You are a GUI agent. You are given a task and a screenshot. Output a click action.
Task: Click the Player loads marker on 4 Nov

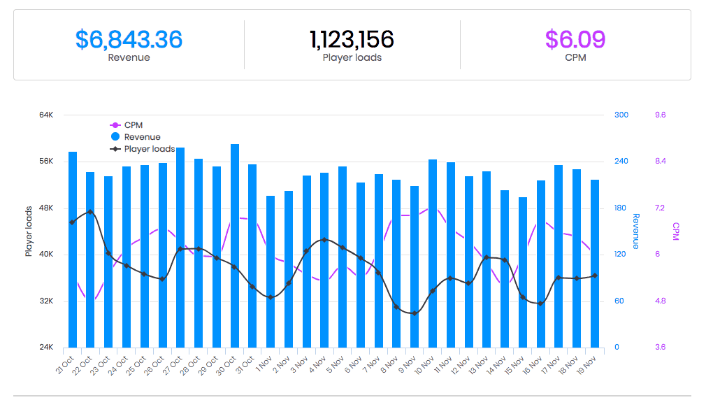(324, 240)
